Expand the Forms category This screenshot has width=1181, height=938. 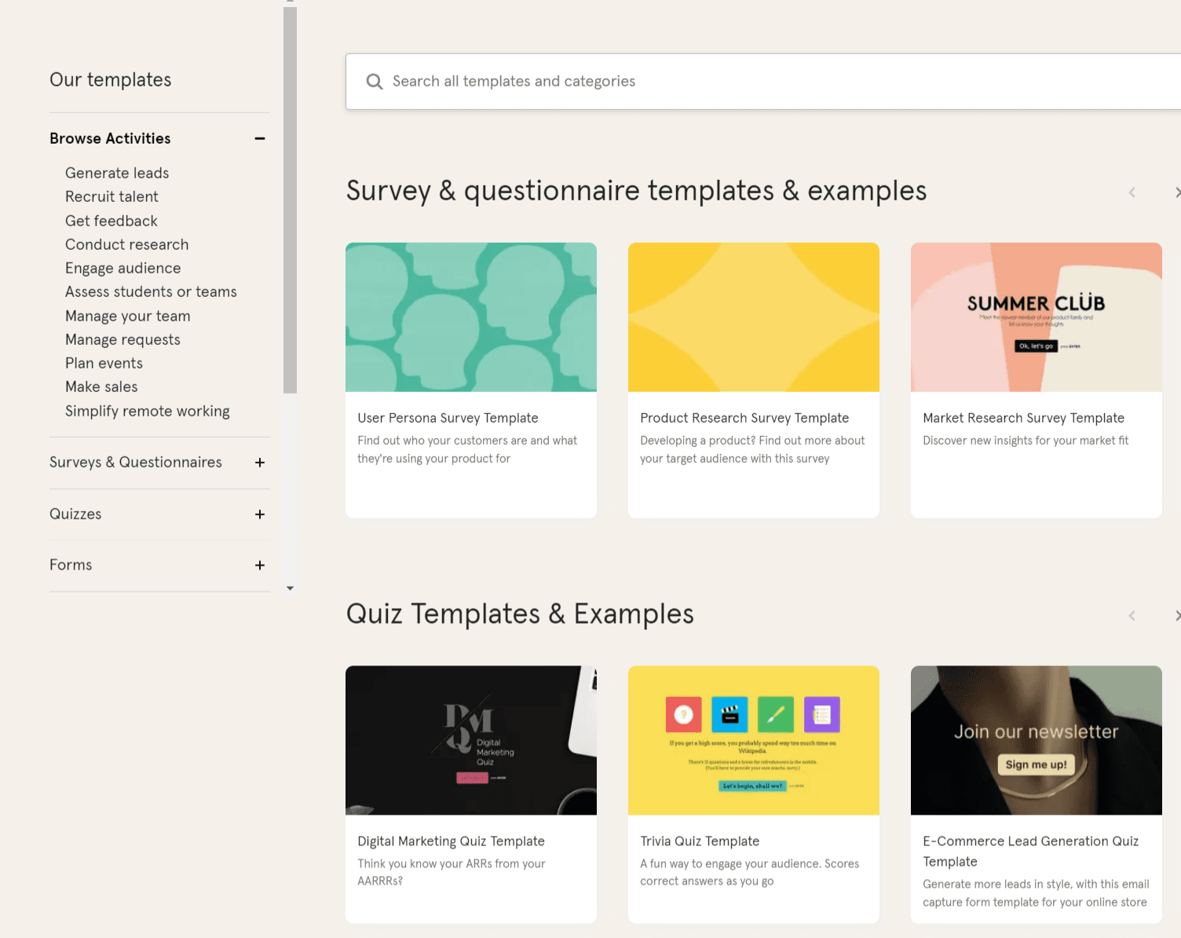tap(259, 566)
